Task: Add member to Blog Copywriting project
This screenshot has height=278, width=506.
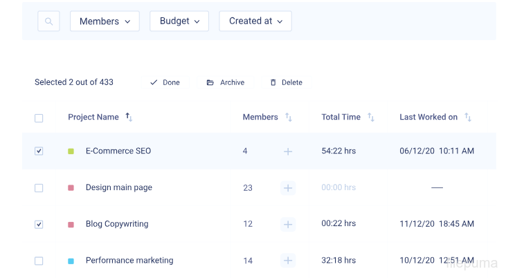Action: (288, 225)
